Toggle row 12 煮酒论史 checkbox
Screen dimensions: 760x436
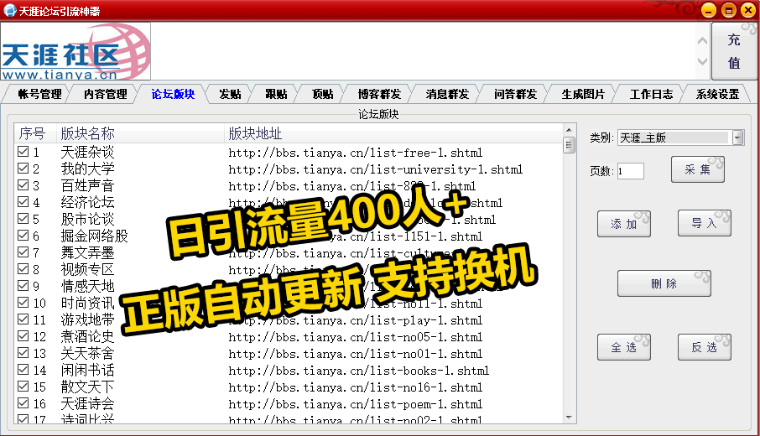point(23,335)
